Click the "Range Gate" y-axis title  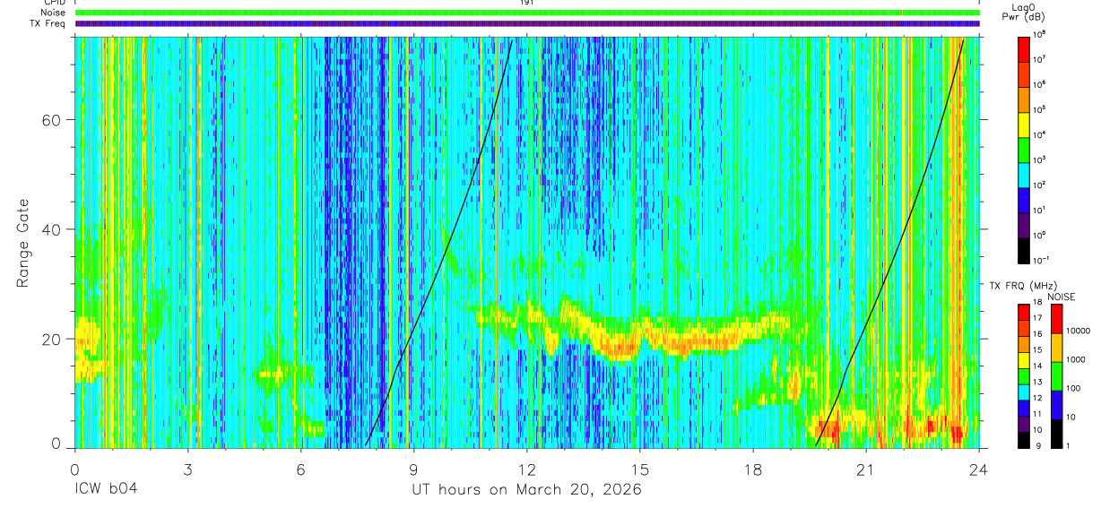[22, 244]
